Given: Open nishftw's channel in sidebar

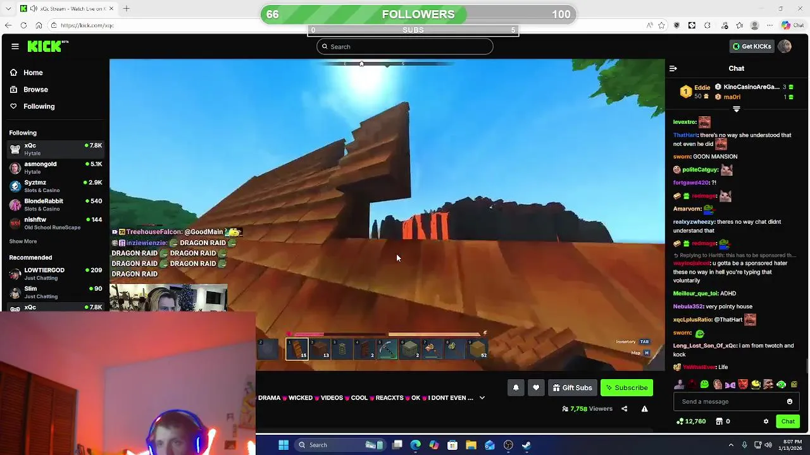Looking at the screenshot, I should tap(56, 223).
